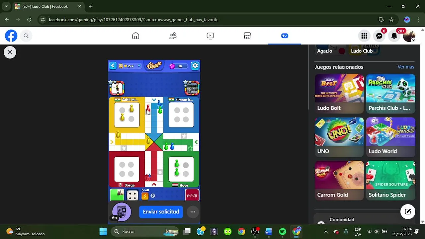Viewport: 425px width, 239px height.
Task: Click the taskbar Buscar search box
Action: (145, 231)
